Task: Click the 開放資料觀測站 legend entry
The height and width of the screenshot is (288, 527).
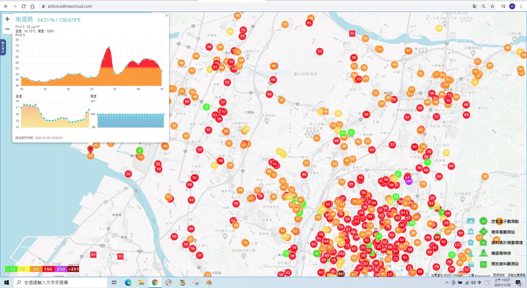Action: click(505, 264)
